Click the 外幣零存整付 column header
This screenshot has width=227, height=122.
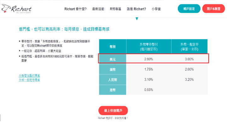coord(149,46)
